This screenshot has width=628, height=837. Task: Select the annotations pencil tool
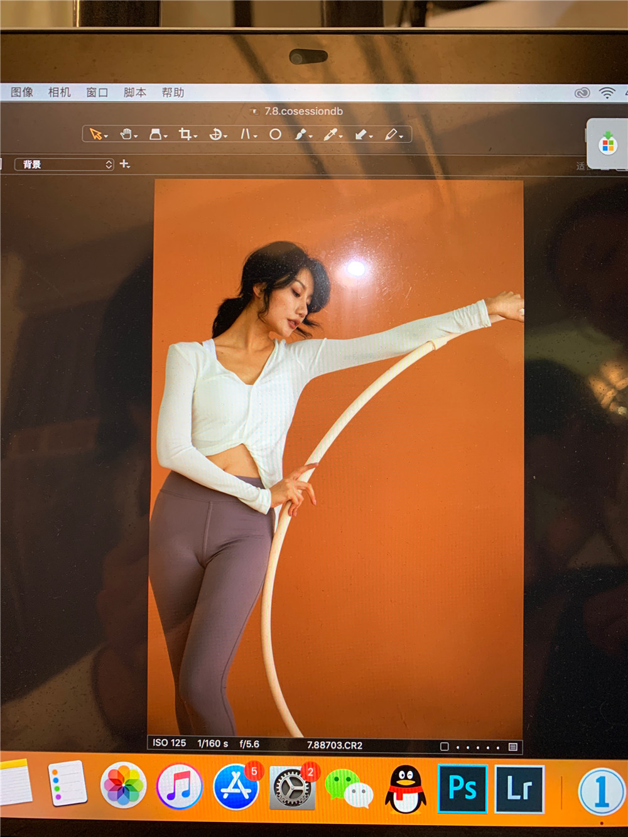tap(391, 134)
